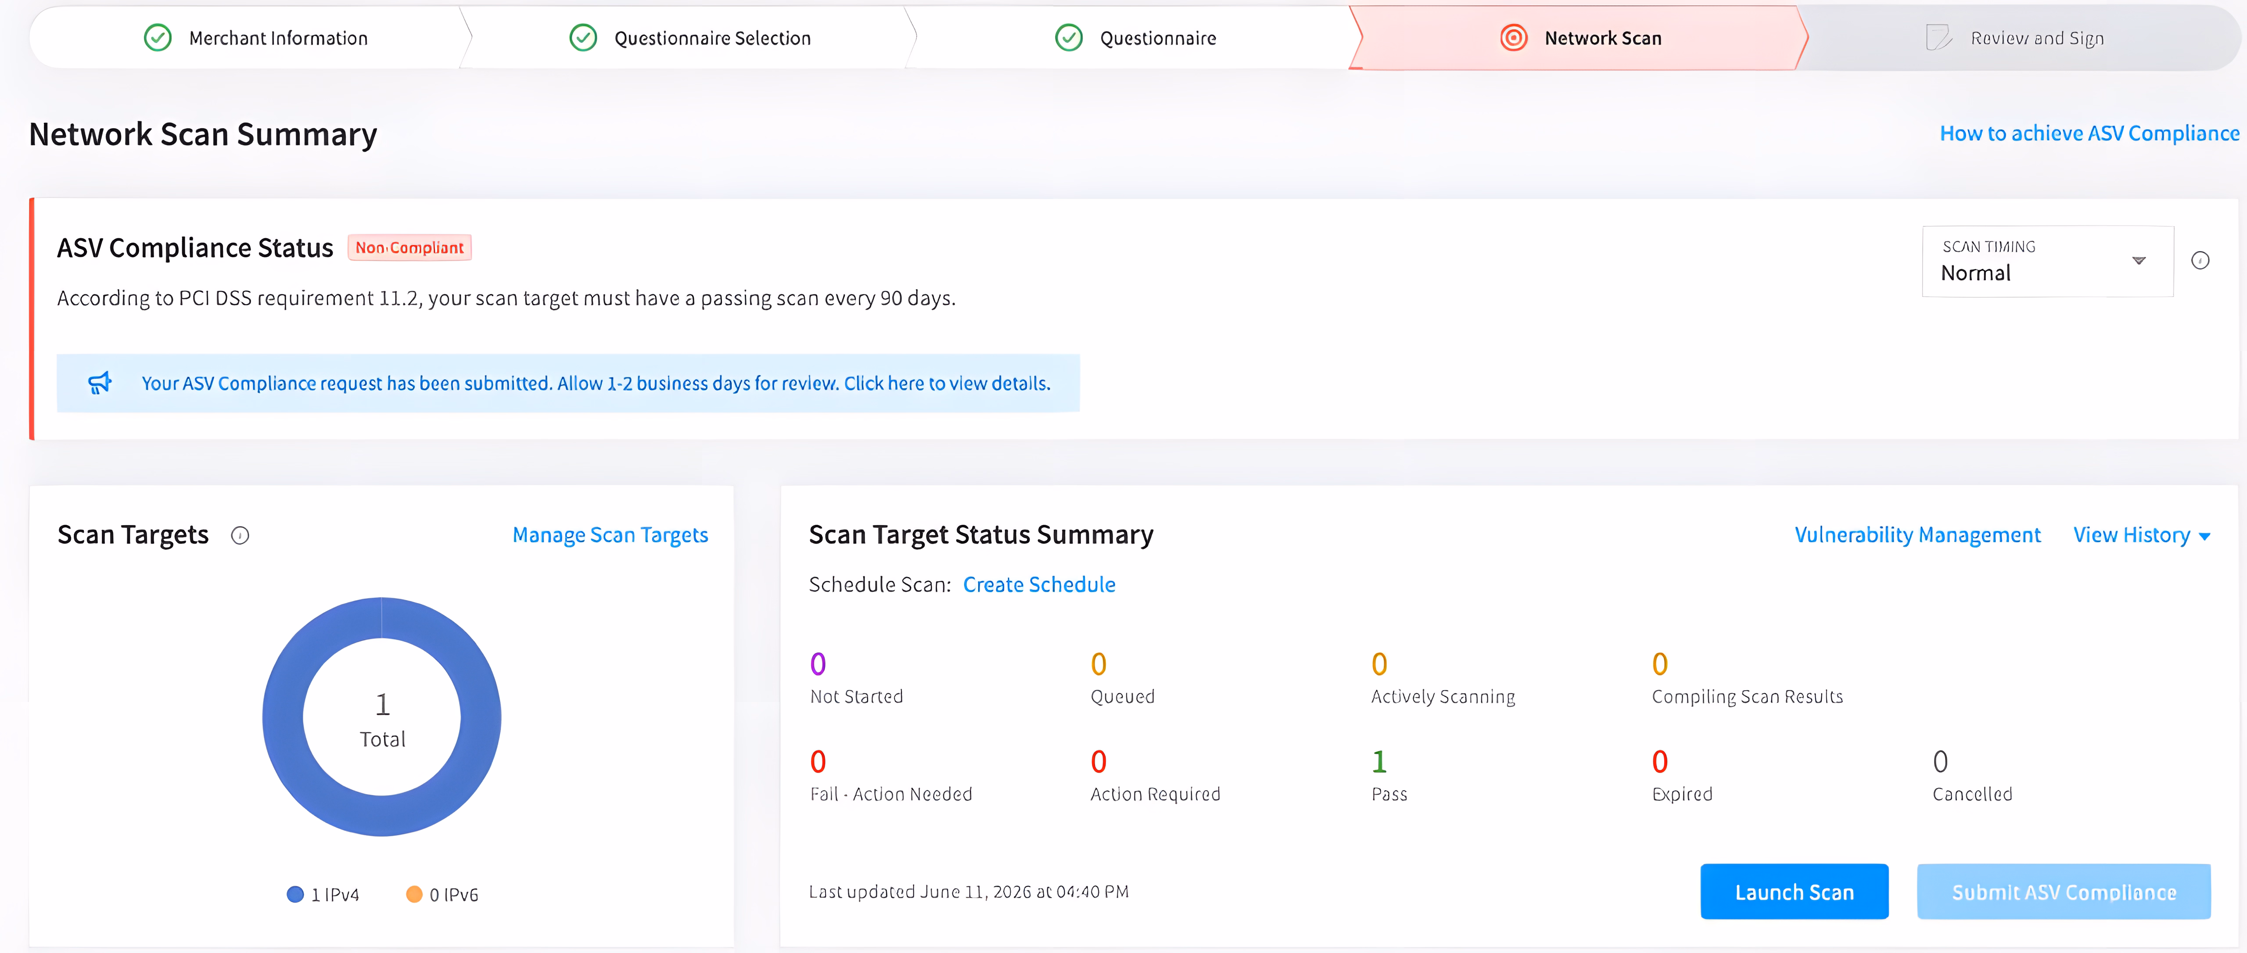Go to Questionnaire Selection step
Viewport: 2247px width, 953px height.
point(689,38)
